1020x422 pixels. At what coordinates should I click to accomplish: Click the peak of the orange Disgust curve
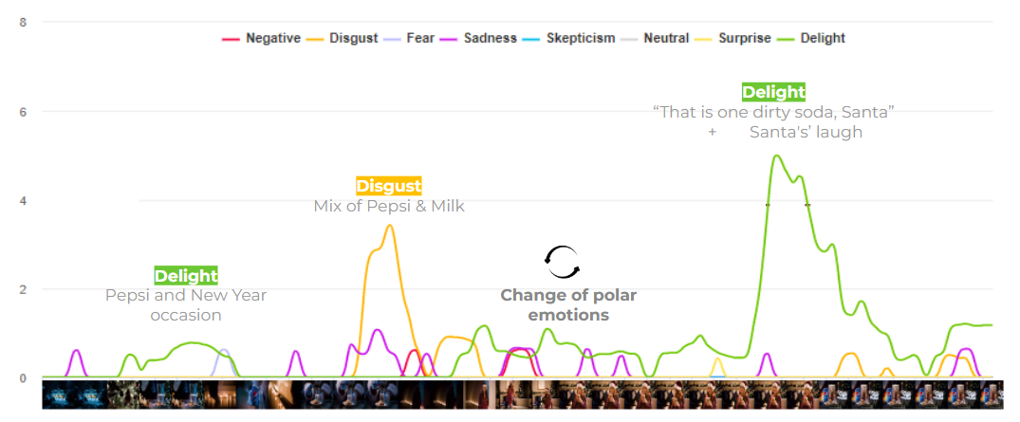[389, 226]
